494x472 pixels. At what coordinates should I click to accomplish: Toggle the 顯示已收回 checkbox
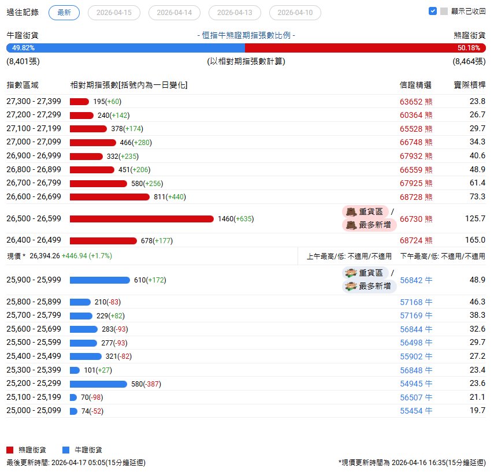[433, 11]
